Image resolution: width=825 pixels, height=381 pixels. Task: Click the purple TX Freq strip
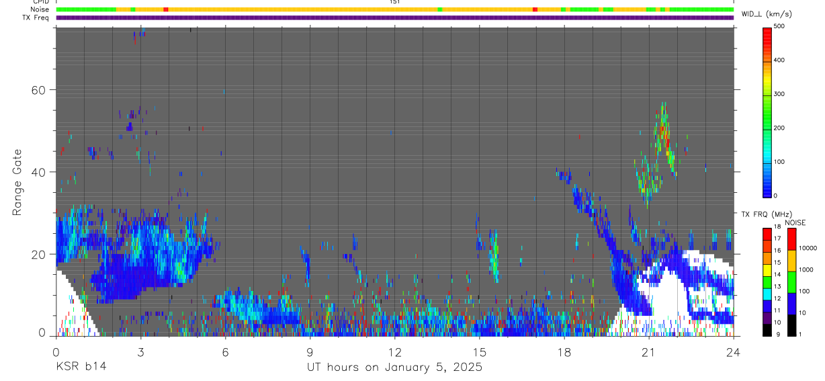394,17
